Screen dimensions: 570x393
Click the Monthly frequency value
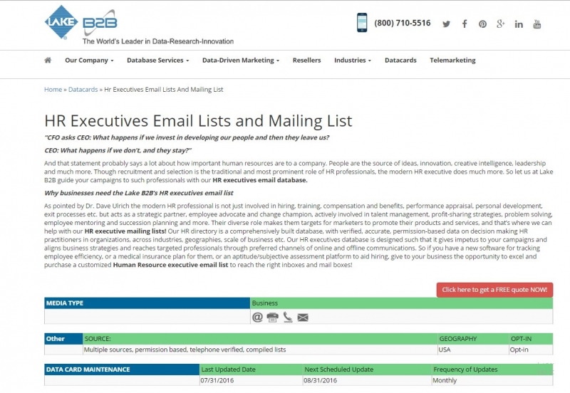point(445,381)
